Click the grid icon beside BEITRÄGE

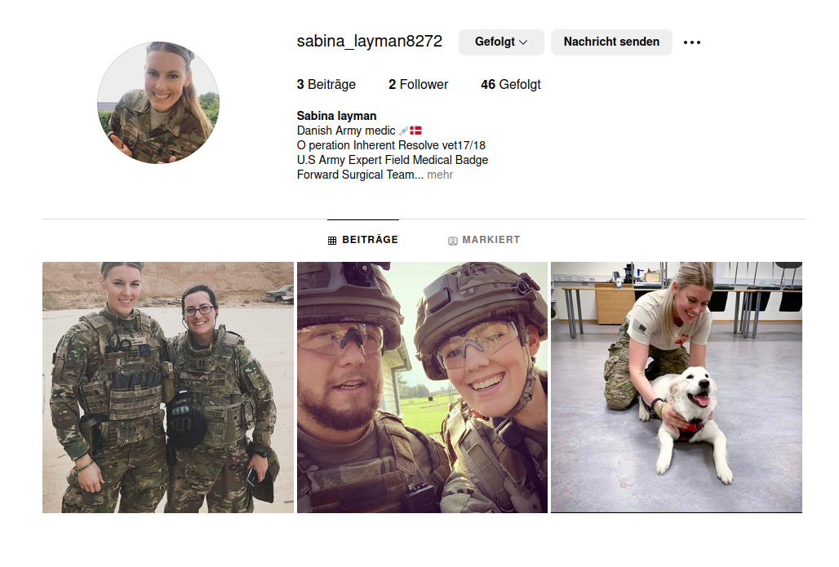(331, 241)
